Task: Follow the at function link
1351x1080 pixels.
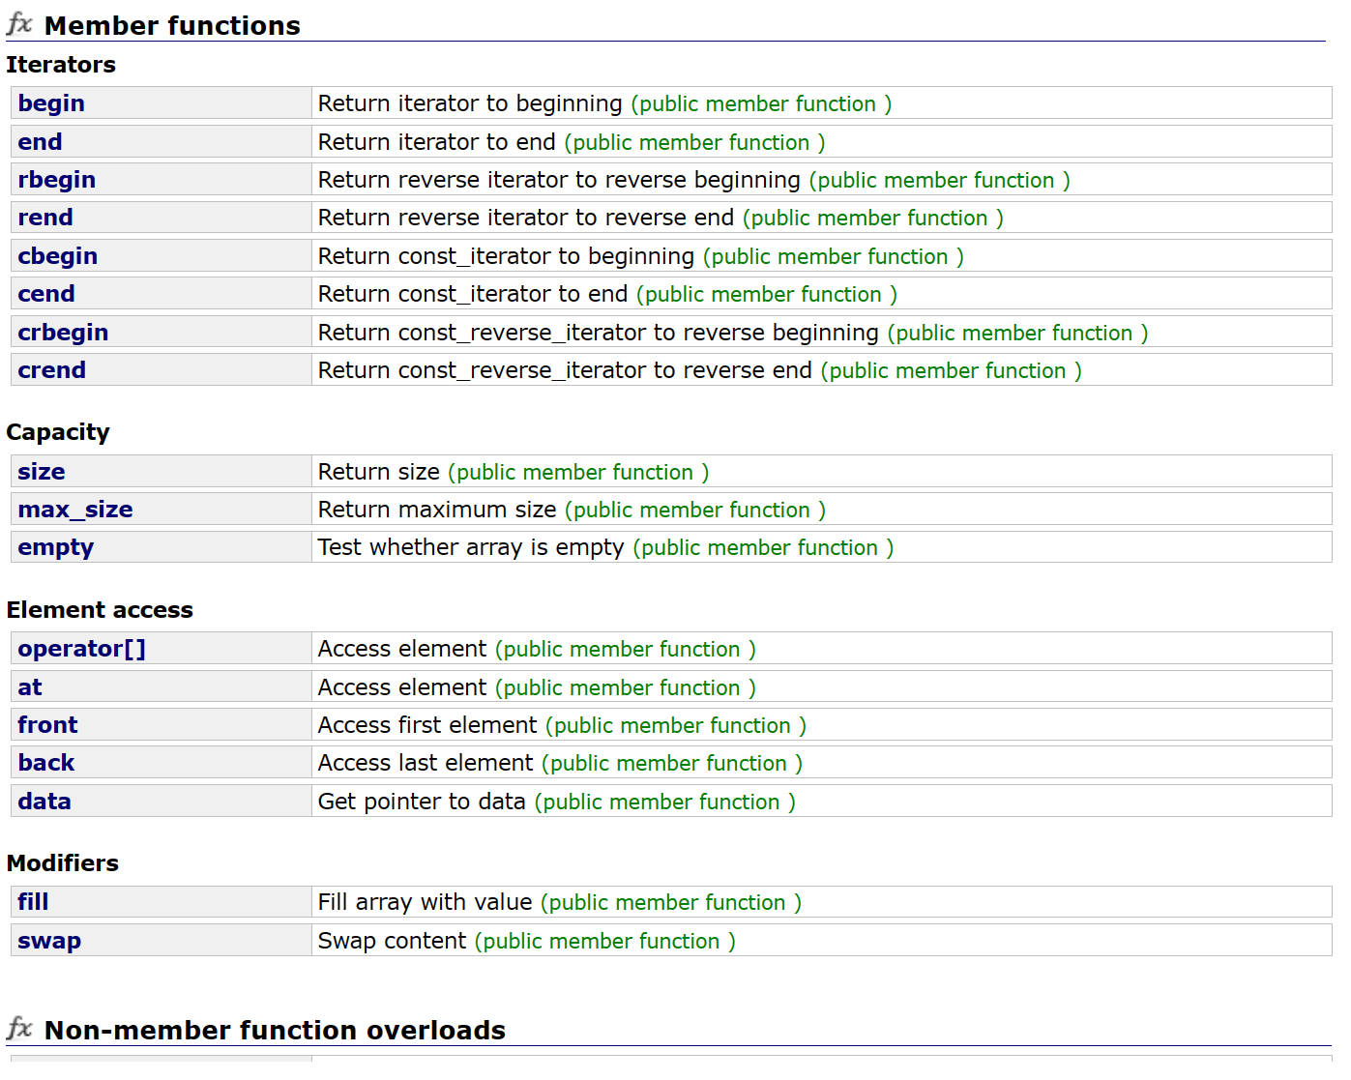Action: click(30, 687)
